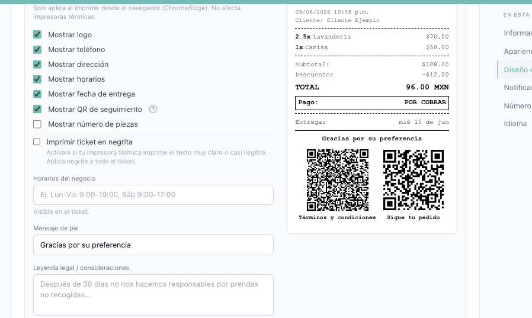The image size is (532, 318).
Task: Open the Informa… sidebar link
Action: (x=517, y=33)
